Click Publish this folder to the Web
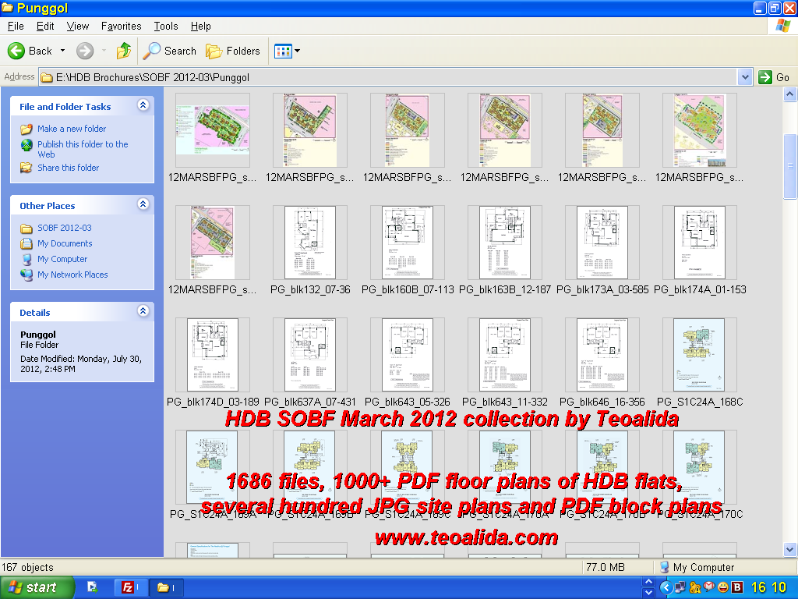Viewport: 798px width, 599px height. point(83,149)
